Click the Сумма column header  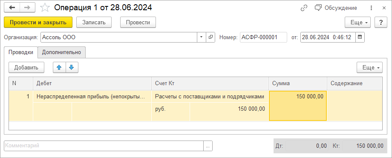tap(298, 83)
